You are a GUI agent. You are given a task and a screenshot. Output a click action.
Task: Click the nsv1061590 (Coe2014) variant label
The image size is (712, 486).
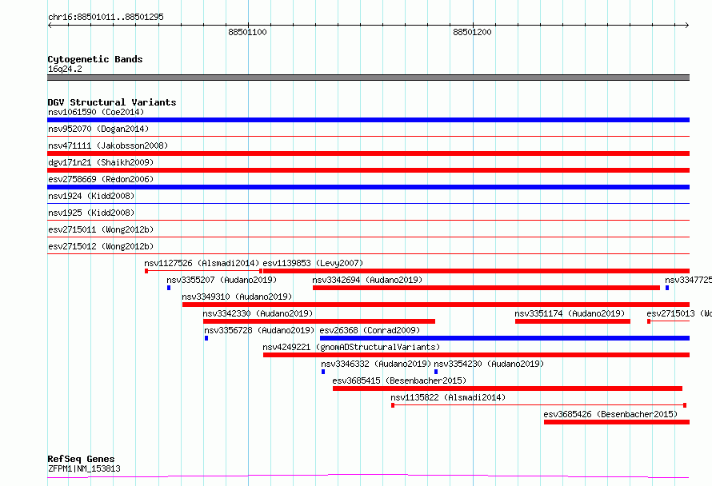point(96,112)
